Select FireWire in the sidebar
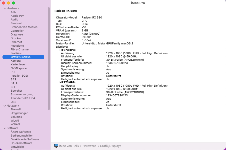The image size is (226, 150). (16, 53)
